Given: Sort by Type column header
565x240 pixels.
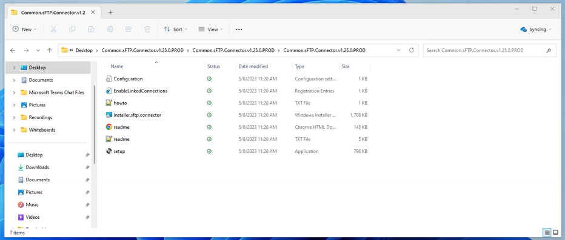Looking at the screenshot, I should (x=299, y=66).
